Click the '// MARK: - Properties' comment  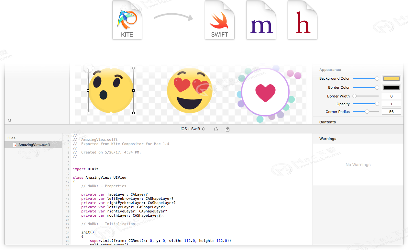pos(104,186)
